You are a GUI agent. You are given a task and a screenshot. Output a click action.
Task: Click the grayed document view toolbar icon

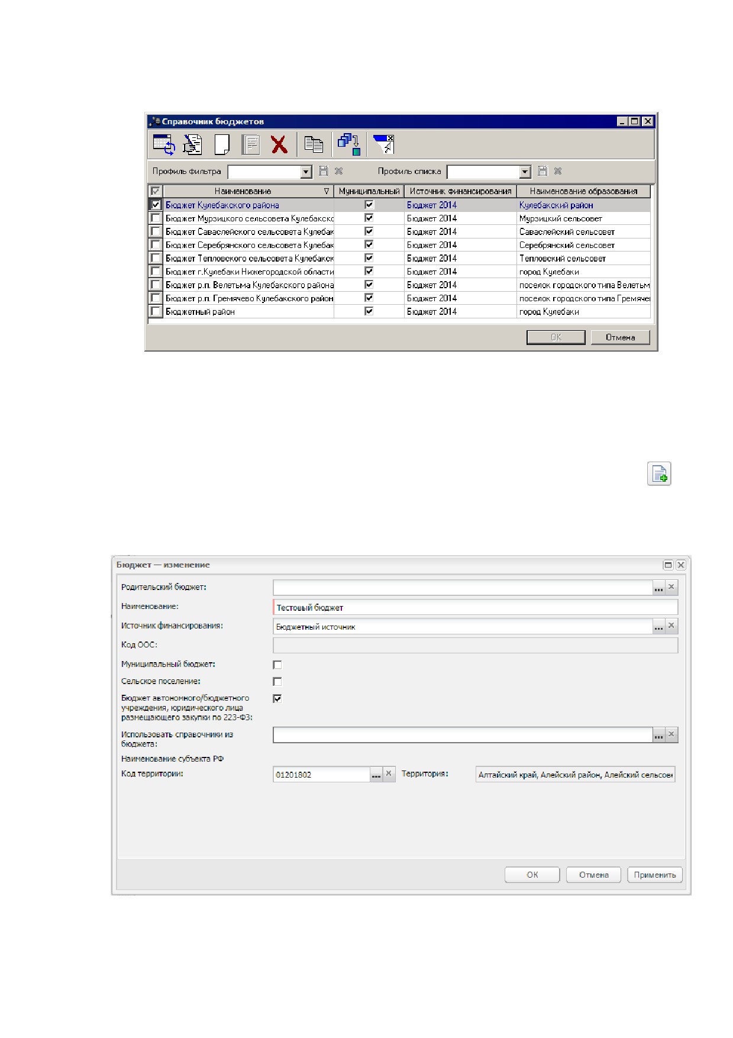(251, 144)
